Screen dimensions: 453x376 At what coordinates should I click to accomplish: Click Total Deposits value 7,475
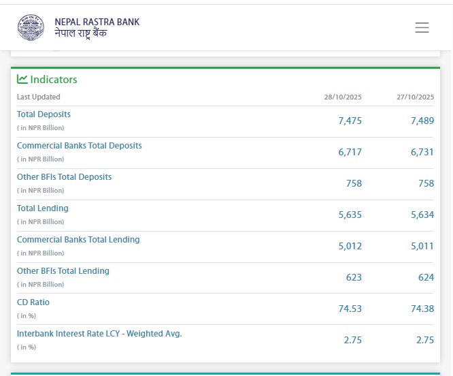350,121
